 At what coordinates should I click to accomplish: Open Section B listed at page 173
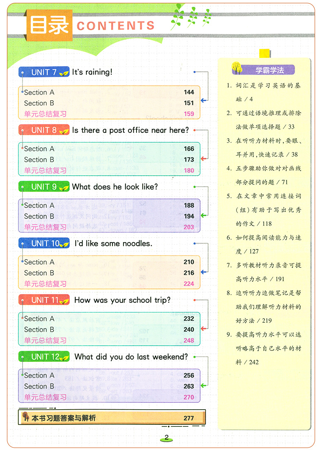pyautogui.click(x=39, y=160)
